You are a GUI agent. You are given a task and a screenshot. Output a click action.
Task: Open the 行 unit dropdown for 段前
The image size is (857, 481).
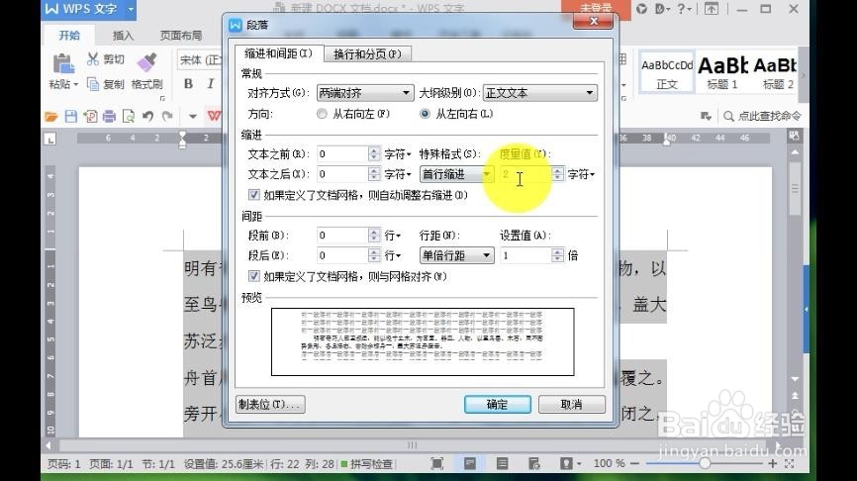pos(393,236)
